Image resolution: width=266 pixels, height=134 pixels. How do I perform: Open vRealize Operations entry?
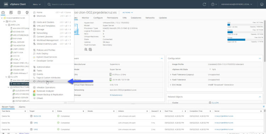(x=46, y=88)
